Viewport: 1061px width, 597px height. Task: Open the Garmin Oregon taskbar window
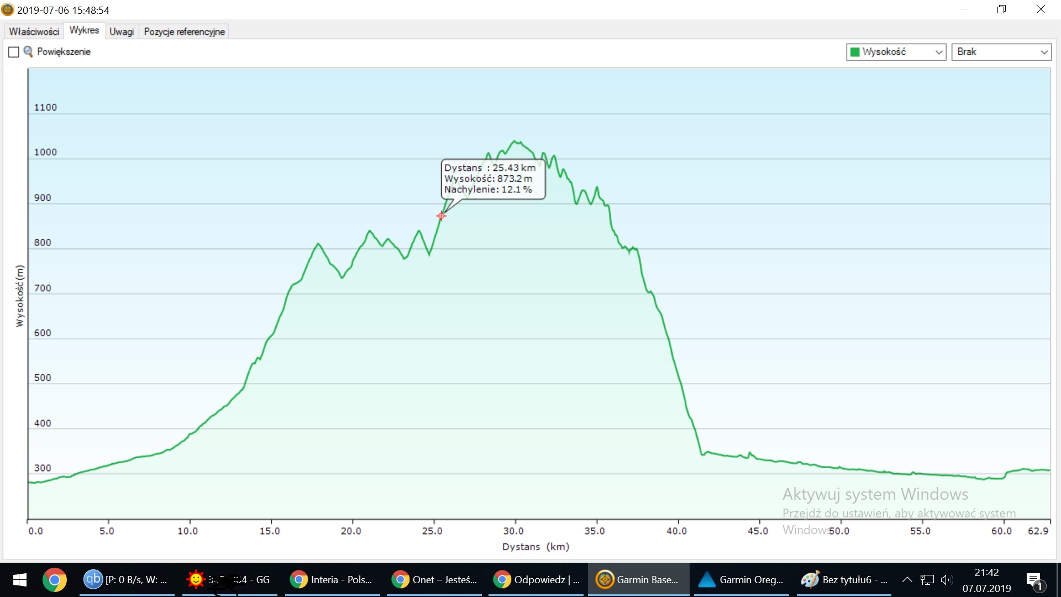[x=740, y=579]
